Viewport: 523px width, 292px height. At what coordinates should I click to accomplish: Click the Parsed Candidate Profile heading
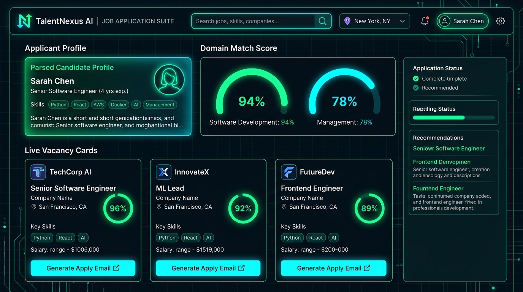click(x=72, y=68)
